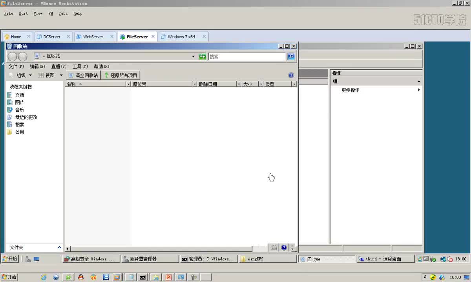Viewport: 471px width, 282px height.
Task: Click the back navigation arrow in Recycle Bin
Action: pos(13,57)
